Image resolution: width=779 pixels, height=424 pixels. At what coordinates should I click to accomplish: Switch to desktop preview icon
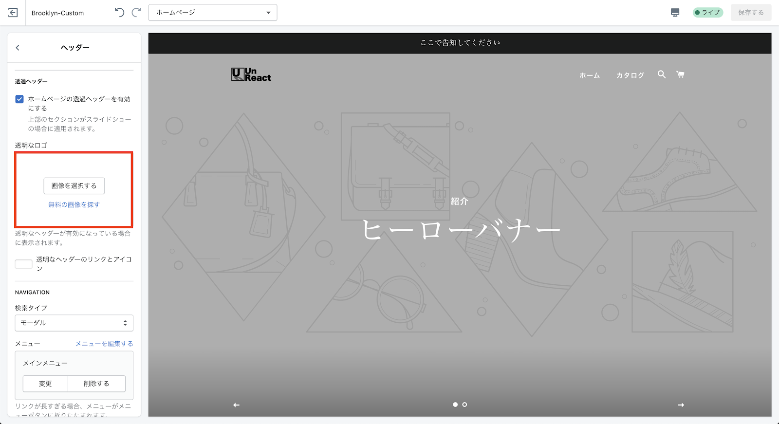click(x=675, y=13)
